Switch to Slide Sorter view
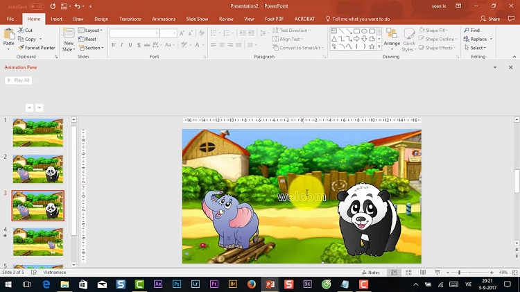Viewport: 520px width, 292px height. click(408, 273)
